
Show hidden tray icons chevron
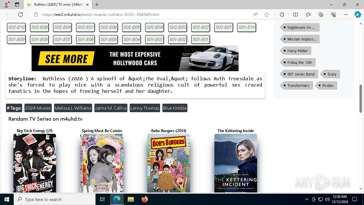[x=307, y=199]
